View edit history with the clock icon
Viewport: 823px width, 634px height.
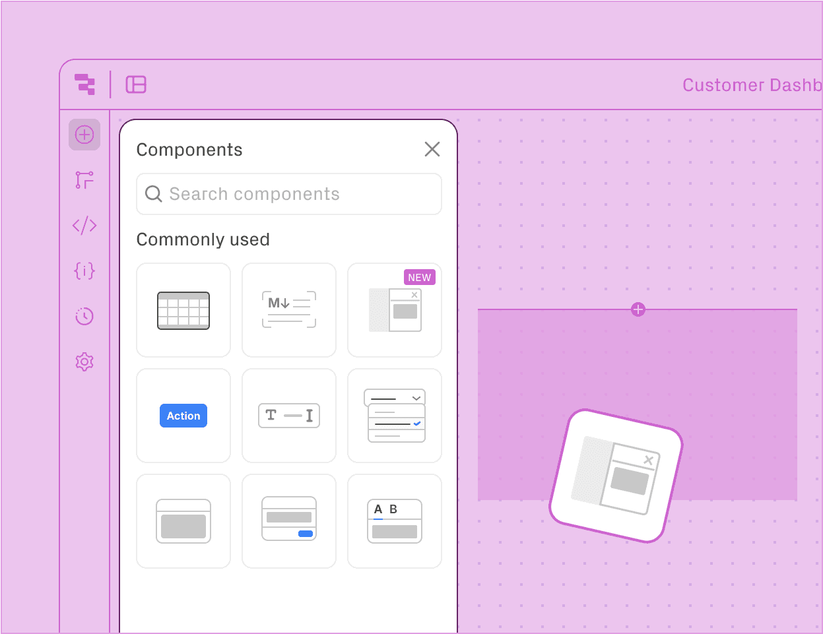(x=84, y=316)
